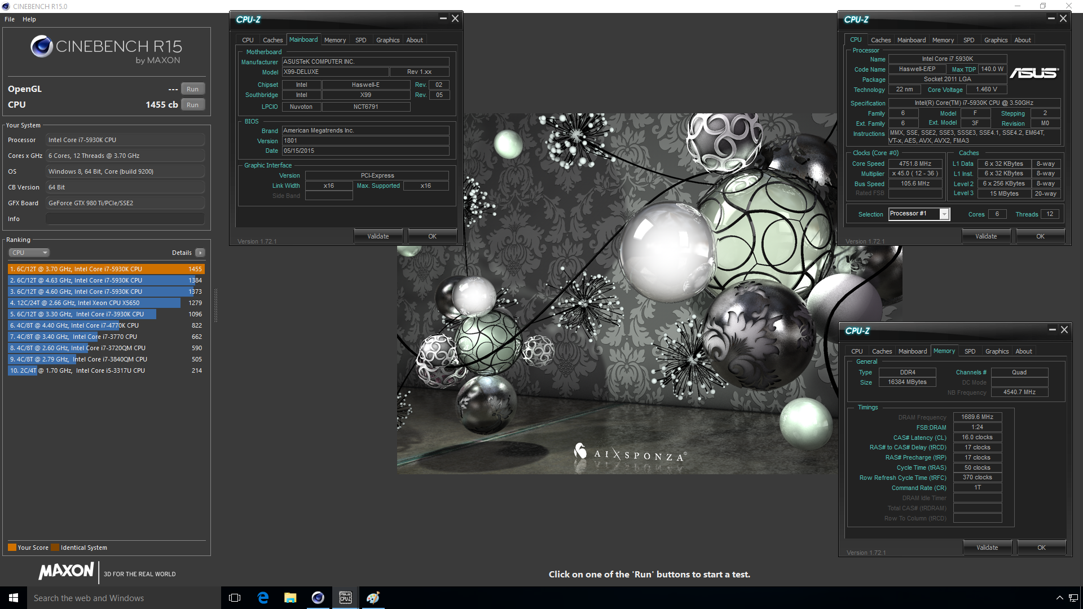Click Validate in bottom-right CPU-Z window
This screenshot has width=1083, height=609.
pyautogui.click(x=987, y=548)
